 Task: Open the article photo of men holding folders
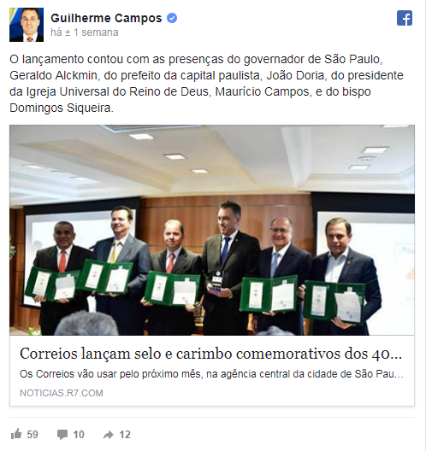click(x=212, y=230)
